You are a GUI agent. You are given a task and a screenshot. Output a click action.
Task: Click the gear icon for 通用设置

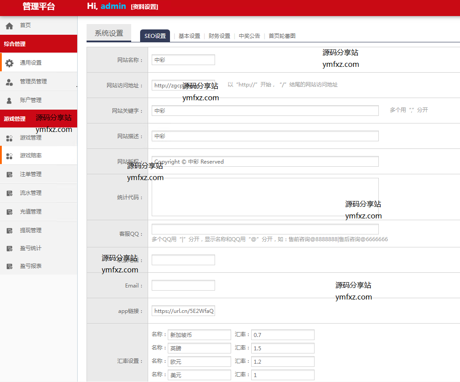pos(9,63)
